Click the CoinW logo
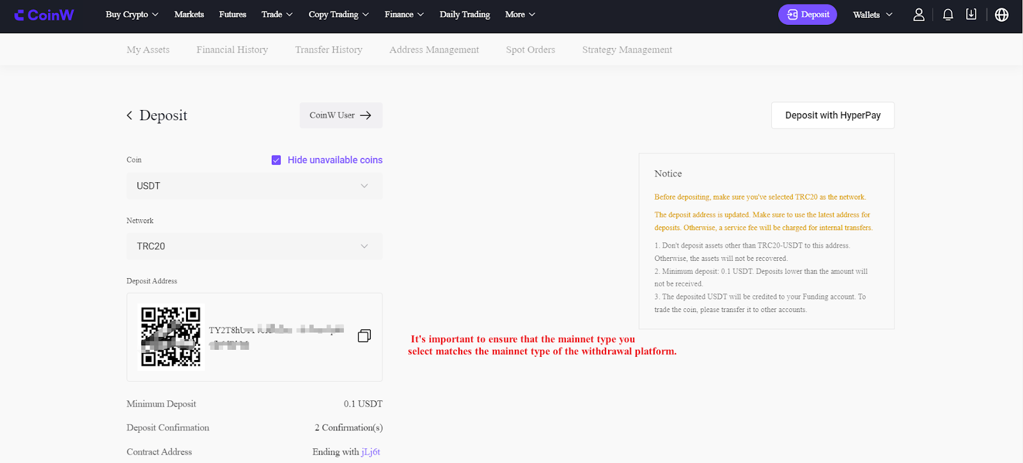 [44, 15]
